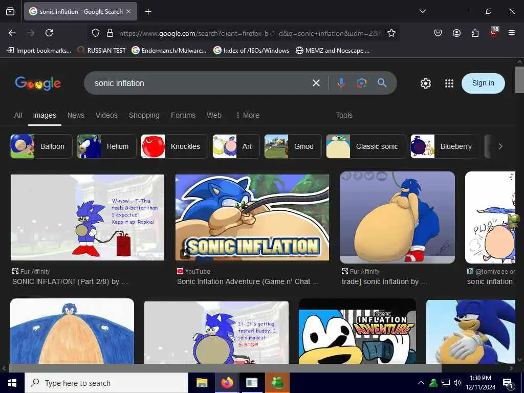Open the Google apps grid icon
The height and width of the screenshot is (393, 524).
coord(449,83)
